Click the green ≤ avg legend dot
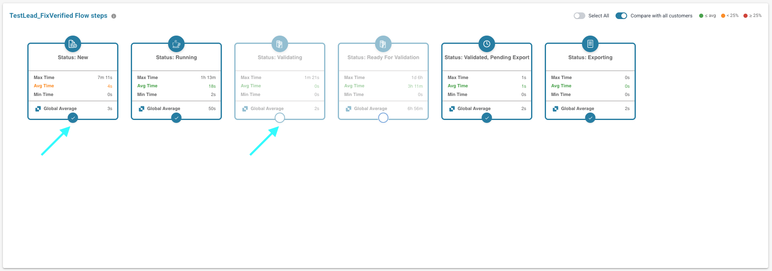The image size is (772, 271). [x=701, y=16]
